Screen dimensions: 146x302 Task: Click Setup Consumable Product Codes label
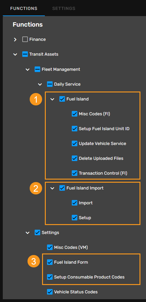point(89,277)
